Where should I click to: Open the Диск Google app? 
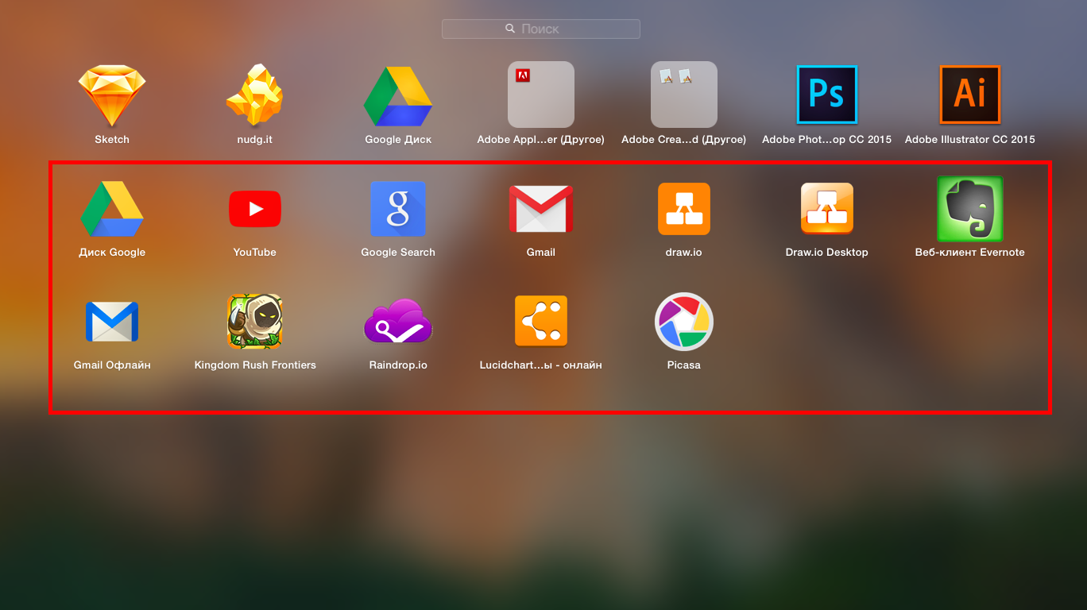coord(112,209)
